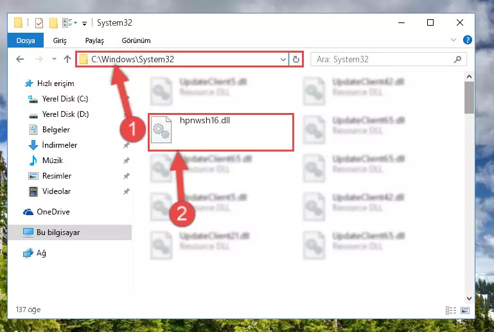Go up one folder level
The width and height of the screenshot is (494, 332).
coord(67,59)
